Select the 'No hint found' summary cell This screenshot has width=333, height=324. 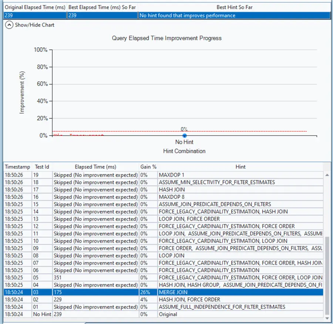(234, 16)
